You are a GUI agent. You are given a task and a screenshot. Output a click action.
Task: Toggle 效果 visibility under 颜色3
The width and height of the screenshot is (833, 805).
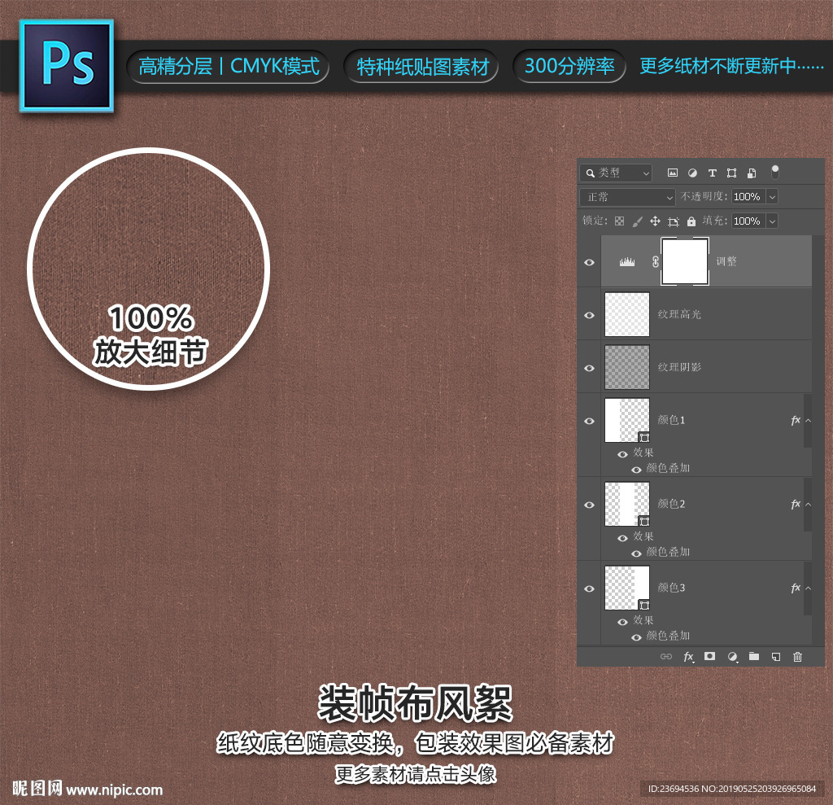pos(622,622)
